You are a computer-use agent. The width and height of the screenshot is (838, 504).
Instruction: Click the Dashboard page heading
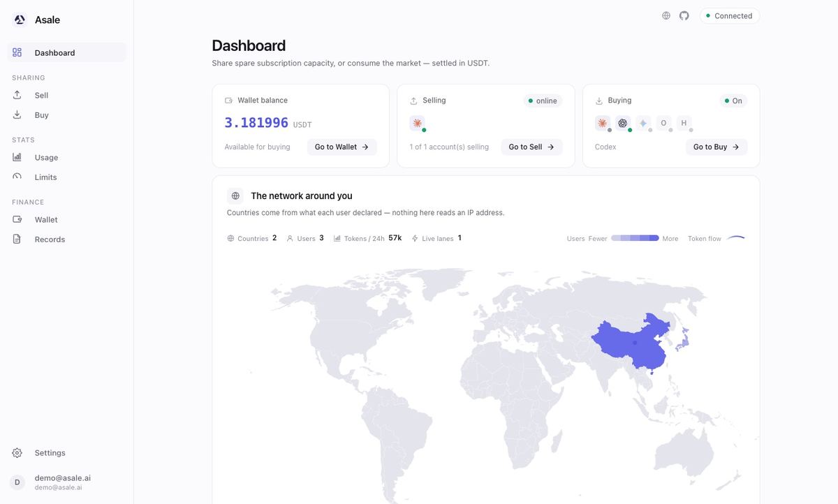coord(249,45)
